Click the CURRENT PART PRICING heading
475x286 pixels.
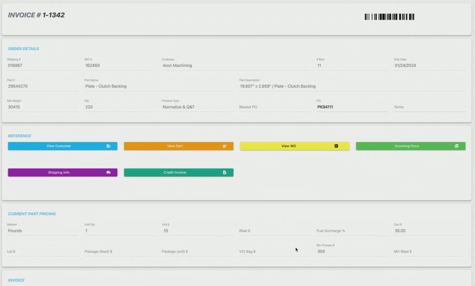click(x=32, y=214)
